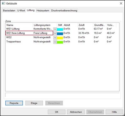The width and height of the screenshot is (125, 116).
Task: Click the Reporte button
Action: (14, 103)
